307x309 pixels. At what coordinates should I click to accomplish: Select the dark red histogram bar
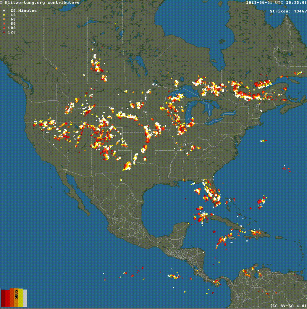[3, 298]
